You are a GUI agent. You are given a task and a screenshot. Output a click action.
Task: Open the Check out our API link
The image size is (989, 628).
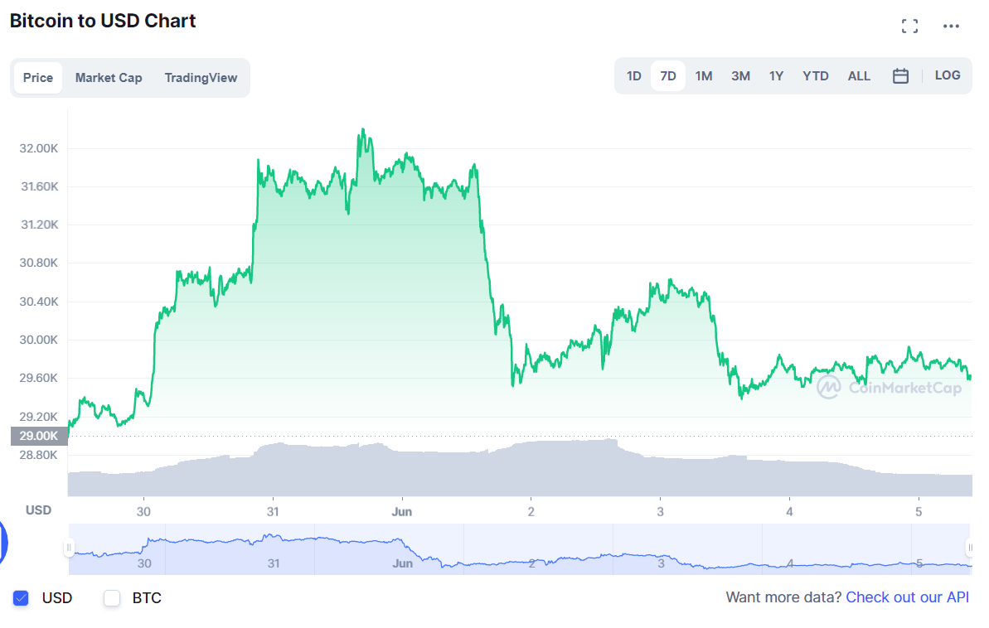click(907, 597)
